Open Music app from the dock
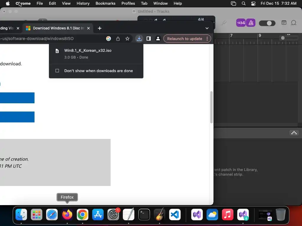 click(x=227, y=215)
